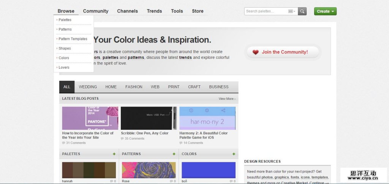The width and height of the screenshot is (389, 184).
Task: Click the plus icon in the Colors header
Action: click(234, 154)
